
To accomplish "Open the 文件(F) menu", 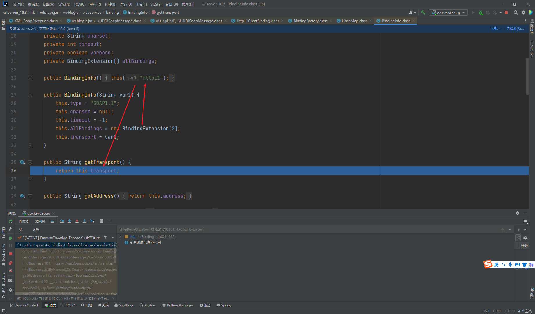I will pyautogui.click(x=18, y=4).
